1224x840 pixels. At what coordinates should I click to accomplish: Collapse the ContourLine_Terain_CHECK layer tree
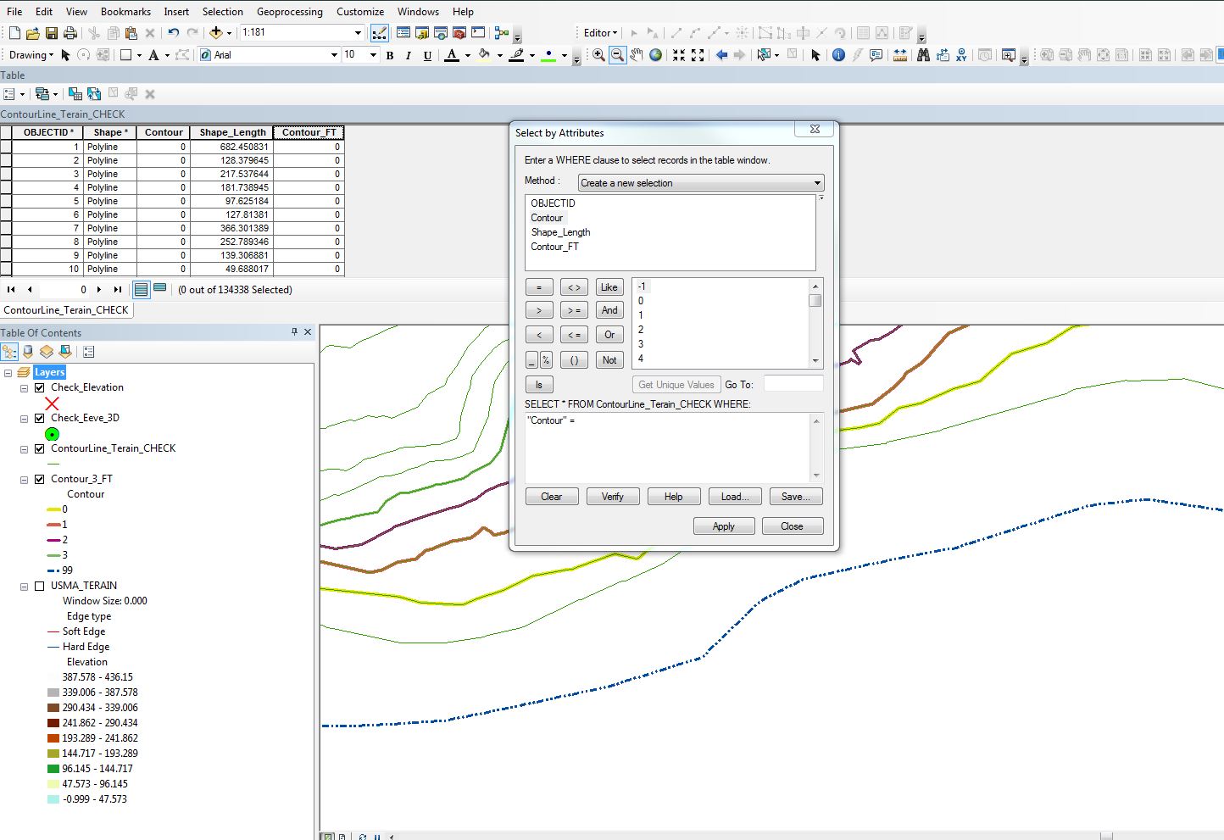coord(24,449)
